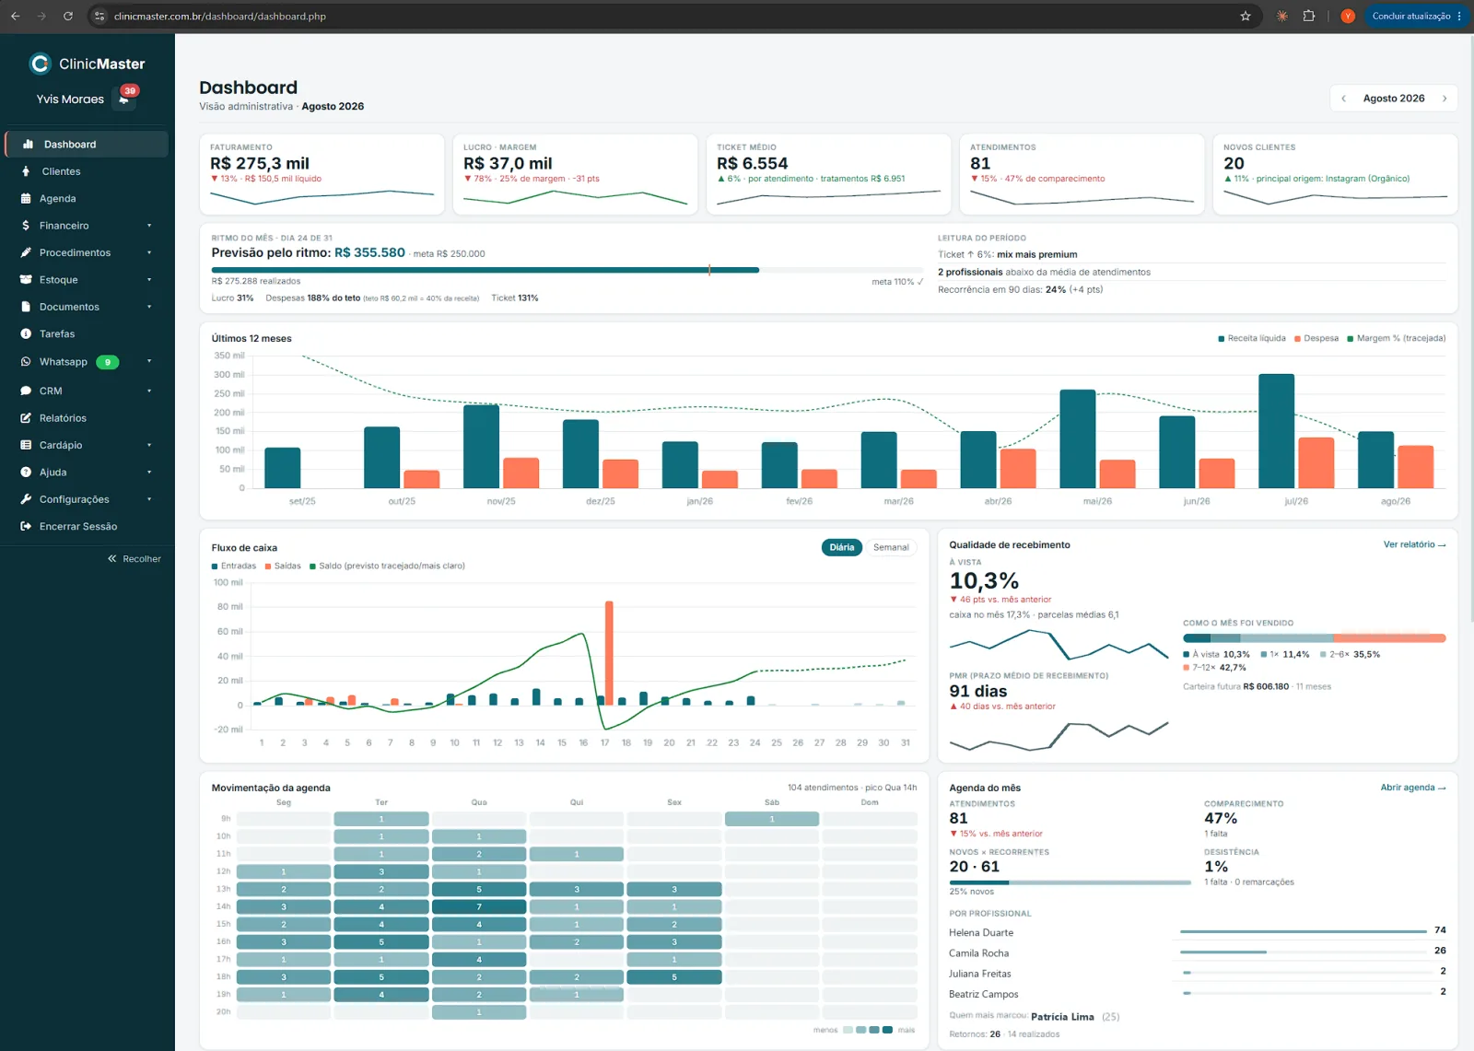Click the Procedimentos brush icon
The width and height of the screenshot is (1474, 1051).
26,252
